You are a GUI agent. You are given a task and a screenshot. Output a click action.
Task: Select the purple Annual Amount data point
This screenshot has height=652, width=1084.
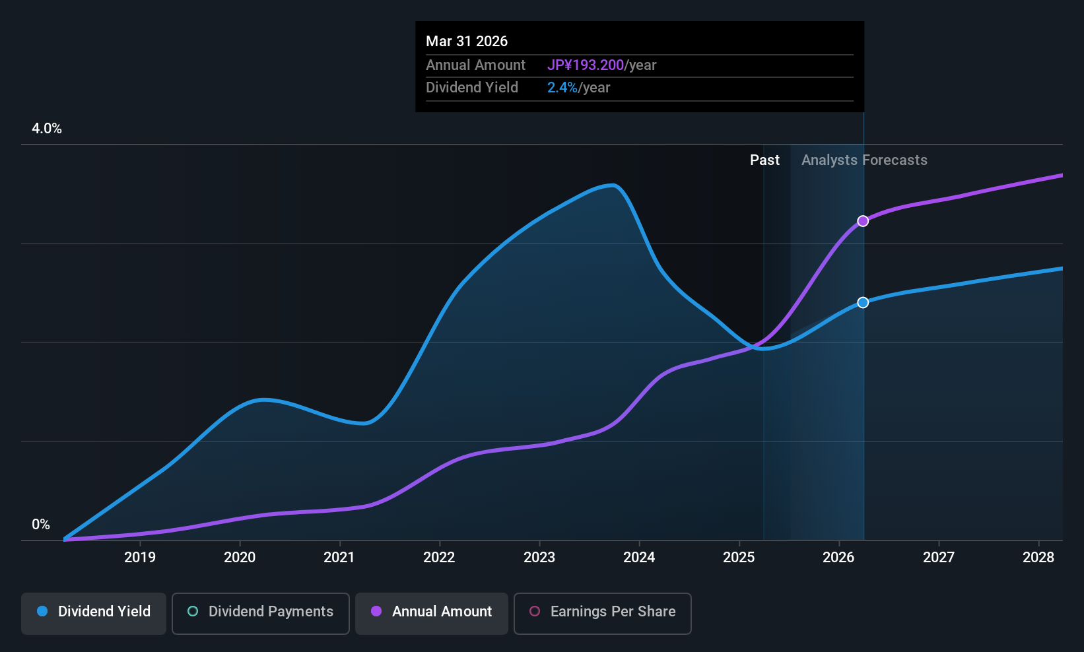pos(863,221)
